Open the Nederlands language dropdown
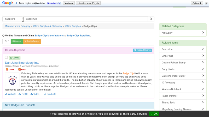 coord(54,3)
